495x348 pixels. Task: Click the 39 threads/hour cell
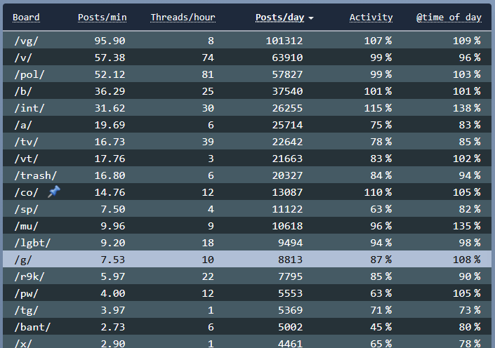[208, 142]
